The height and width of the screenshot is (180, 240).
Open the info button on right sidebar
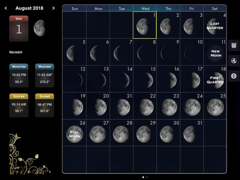coord(234,76)
